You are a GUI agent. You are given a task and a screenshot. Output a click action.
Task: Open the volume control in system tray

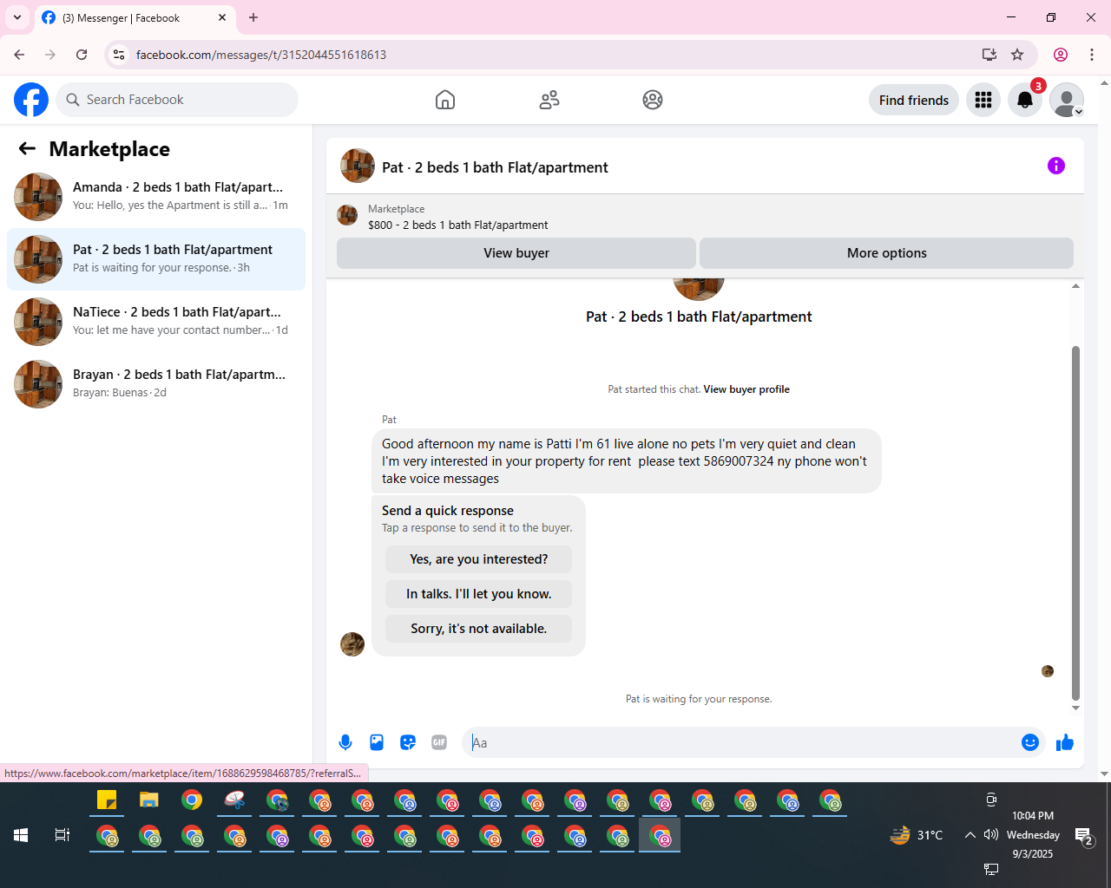(990, 835)
